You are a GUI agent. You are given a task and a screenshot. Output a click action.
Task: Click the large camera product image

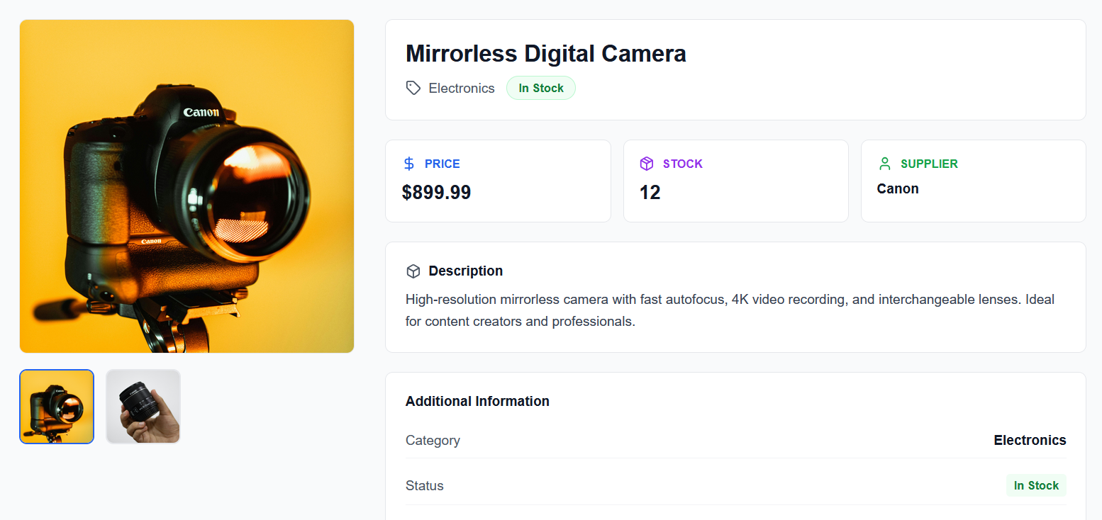[187, 186]
